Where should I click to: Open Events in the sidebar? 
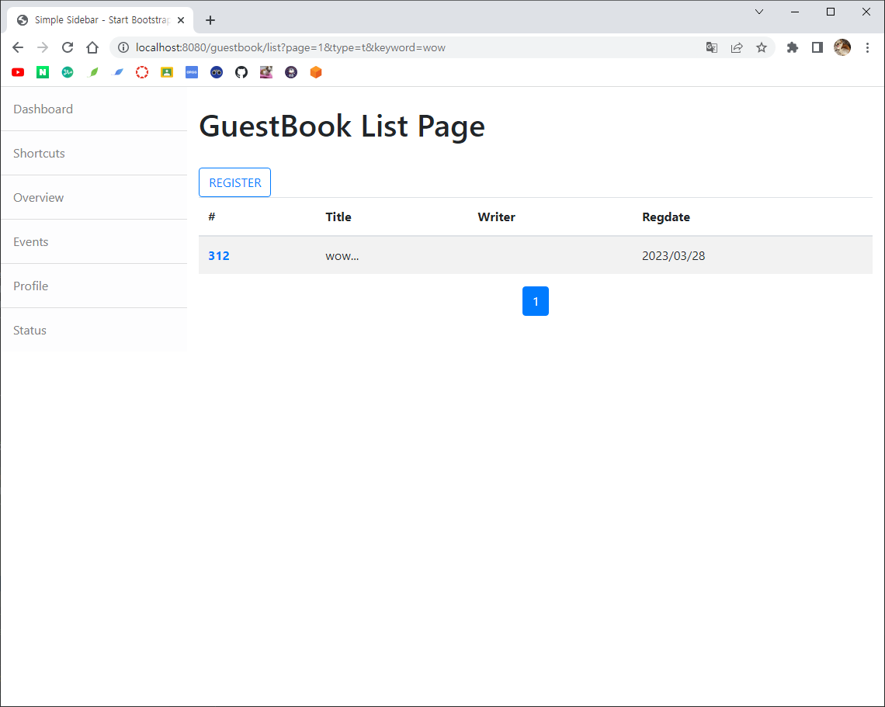click(x=94, y=241)
